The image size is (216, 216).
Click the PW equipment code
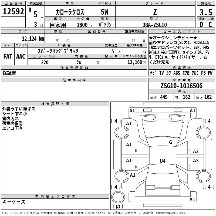pyautogui.click(x=210, y=73)
